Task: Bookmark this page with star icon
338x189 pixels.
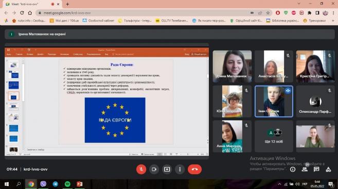Action: tap(268, 13)
